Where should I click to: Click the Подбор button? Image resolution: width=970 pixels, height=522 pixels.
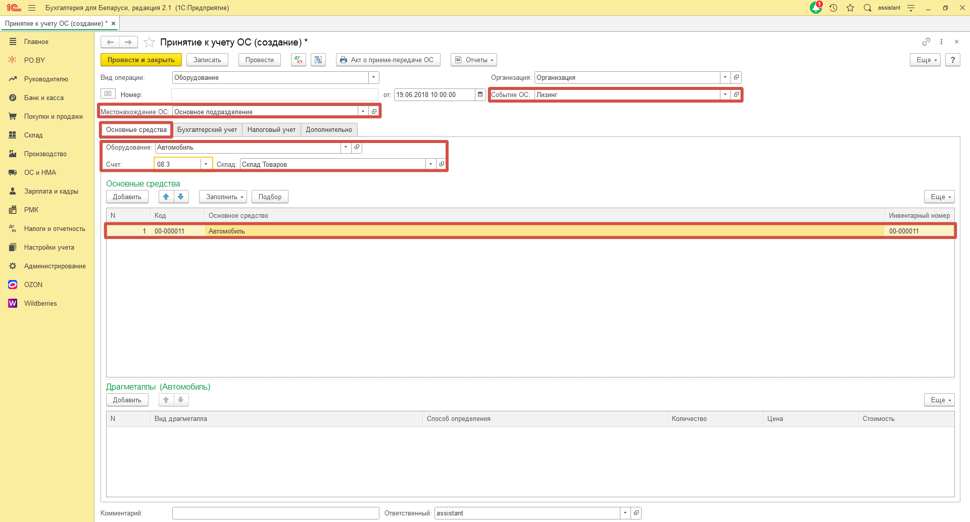click(x=270, y=197)
